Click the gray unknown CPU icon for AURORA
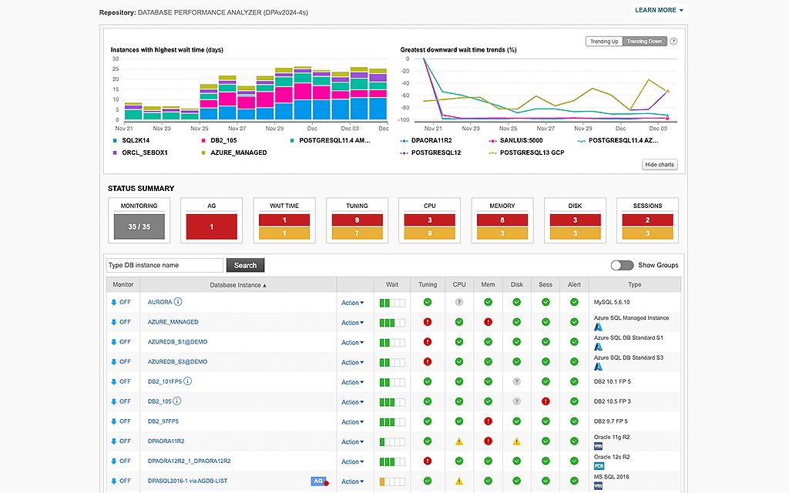The height and width of the screenshot is (493, 789). [x=459, y=302]
